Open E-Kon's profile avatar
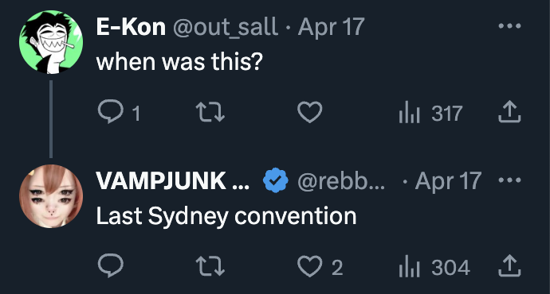 click(x=51, y=42)
